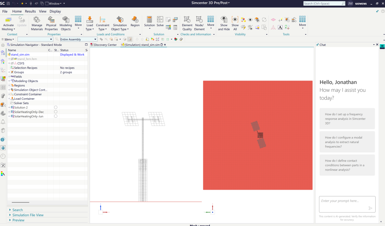Click the Constraint Type icon
385x226 pixels.
(x=102, y=19)
